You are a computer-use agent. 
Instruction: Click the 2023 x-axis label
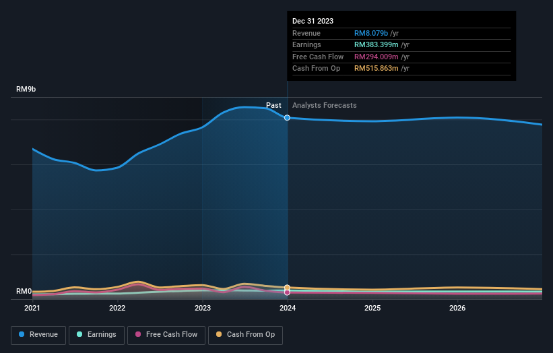203,308
